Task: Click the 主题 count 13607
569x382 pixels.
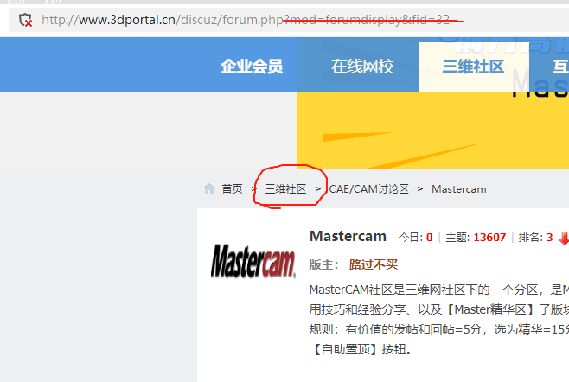Action: [489, 238]
